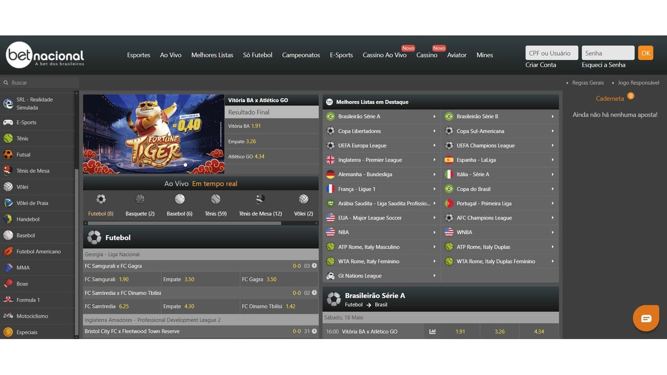This screenshot has width=667, height=375.
Task: Expand Brasileirão Série A list arrow
Action: [435, 116]
